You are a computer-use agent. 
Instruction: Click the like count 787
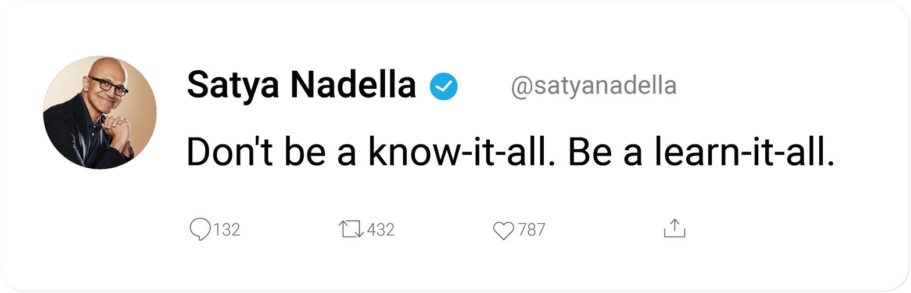532,230
